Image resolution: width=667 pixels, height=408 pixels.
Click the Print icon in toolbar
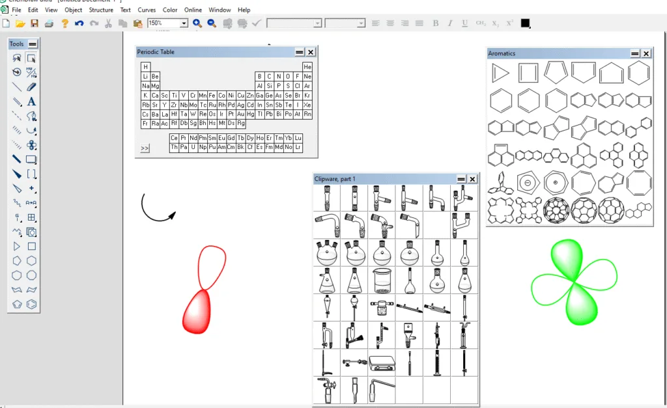click(49, 23)
